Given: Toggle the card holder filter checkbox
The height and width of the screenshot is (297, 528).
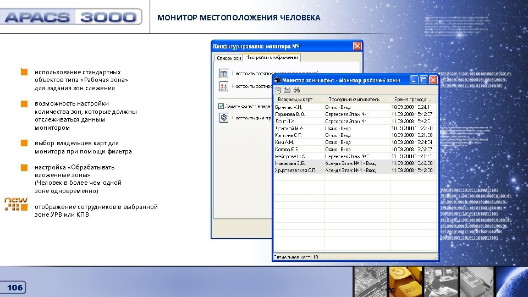Looking at the screenshot, I should [221, 106].
